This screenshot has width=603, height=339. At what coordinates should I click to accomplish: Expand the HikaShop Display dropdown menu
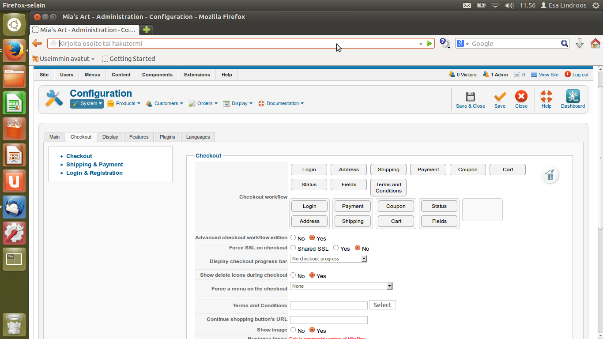pos(238,103)
